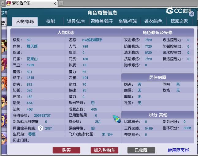Click the level value 59

click(x=29, y=40)
